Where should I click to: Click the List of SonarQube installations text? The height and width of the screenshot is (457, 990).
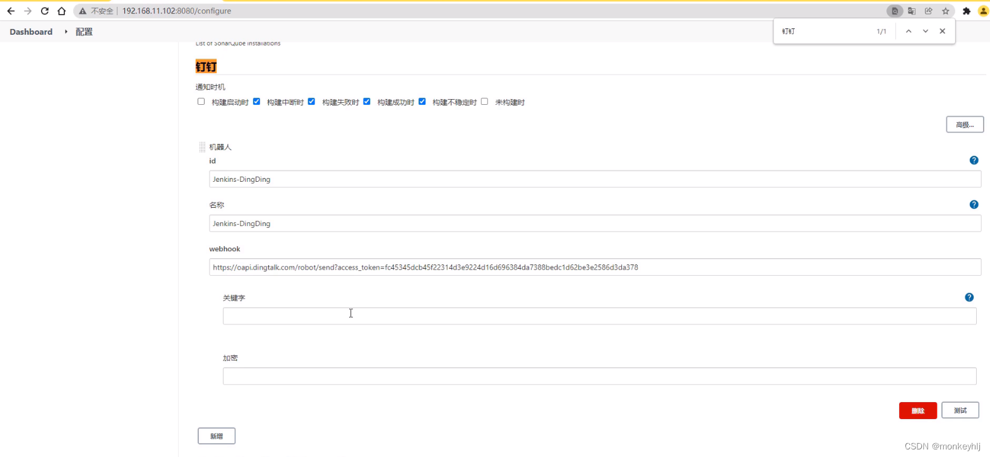(x=238, y=44)
